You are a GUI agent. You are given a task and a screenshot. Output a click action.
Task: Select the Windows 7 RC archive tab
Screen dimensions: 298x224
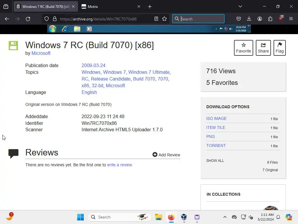click(46, 6)
